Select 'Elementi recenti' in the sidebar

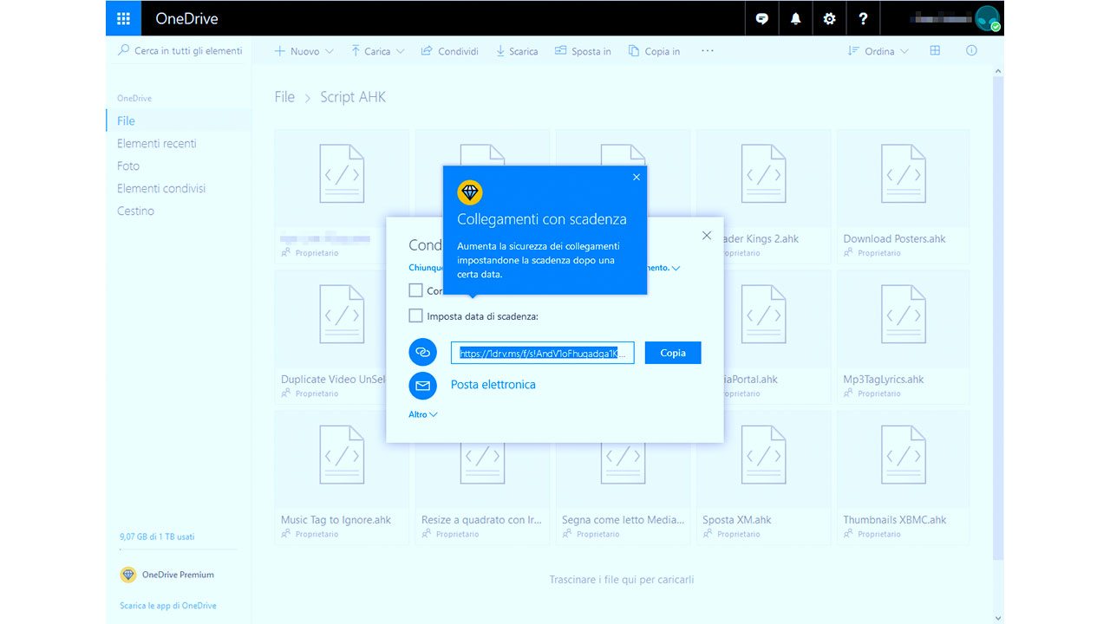point(157,143)
